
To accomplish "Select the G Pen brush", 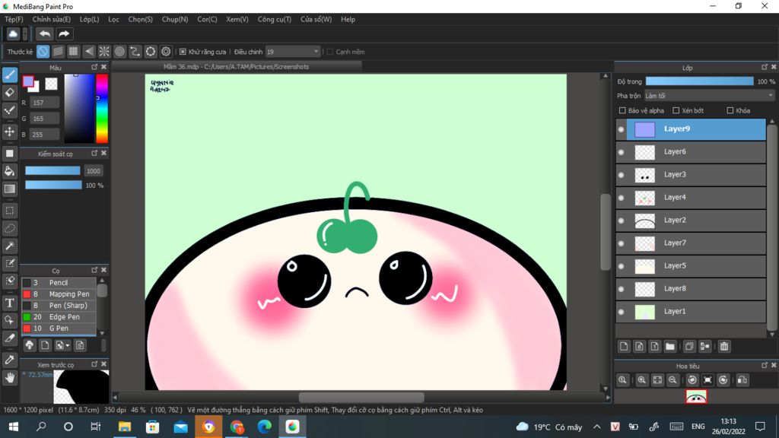I will (x=59, y=328).
